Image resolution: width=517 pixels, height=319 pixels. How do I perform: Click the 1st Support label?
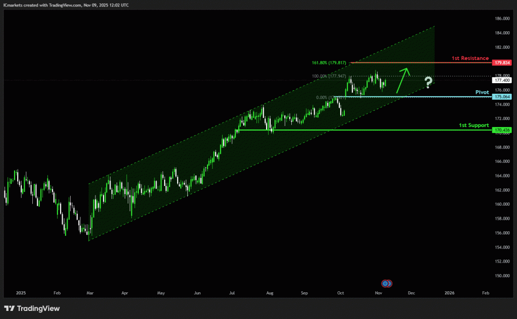pyautogui.click(x=473, y=124)
